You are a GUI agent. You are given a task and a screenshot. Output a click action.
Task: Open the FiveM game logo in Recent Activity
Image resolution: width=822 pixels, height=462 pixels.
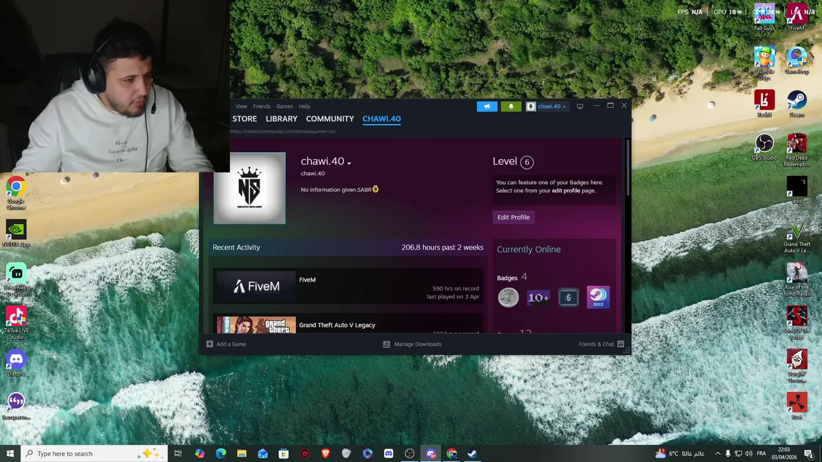[x=256, y=286]
